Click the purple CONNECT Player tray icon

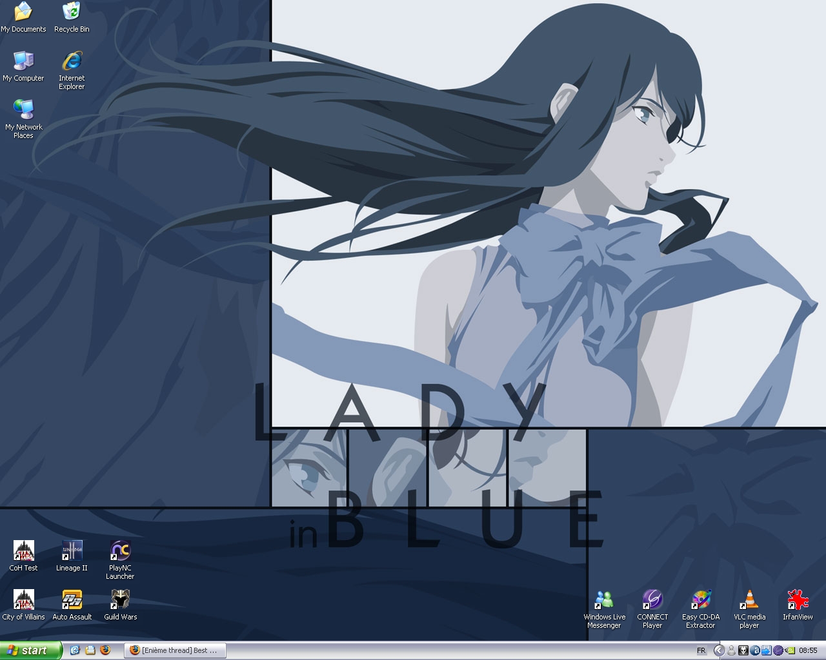778,651
